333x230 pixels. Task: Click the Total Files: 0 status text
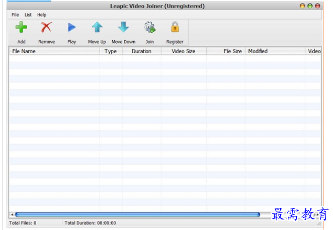point(23,223)
